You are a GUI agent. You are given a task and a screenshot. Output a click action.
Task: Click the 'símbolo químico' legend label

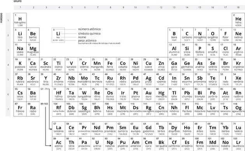[x=89, y=33]
